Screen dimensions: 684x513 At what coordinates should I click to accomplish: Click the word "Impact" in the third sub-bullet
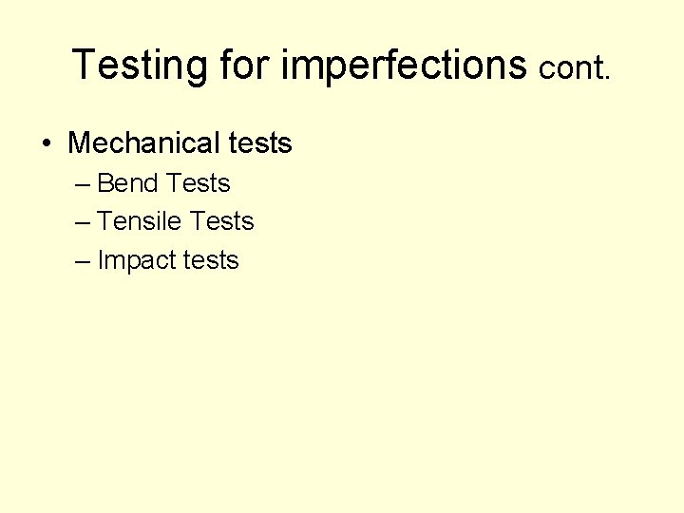tap(136, 260)
